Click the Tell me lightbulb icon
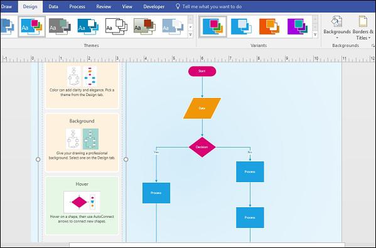The width and height of the screenshot is (376, 248). 178,6
